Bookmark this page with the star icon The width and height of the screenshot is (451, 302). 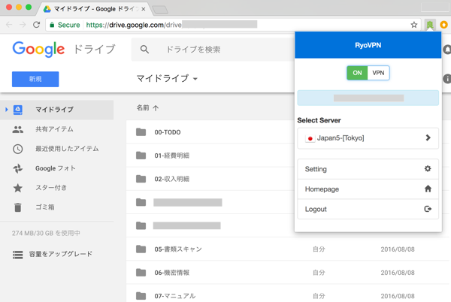(414, 25)
